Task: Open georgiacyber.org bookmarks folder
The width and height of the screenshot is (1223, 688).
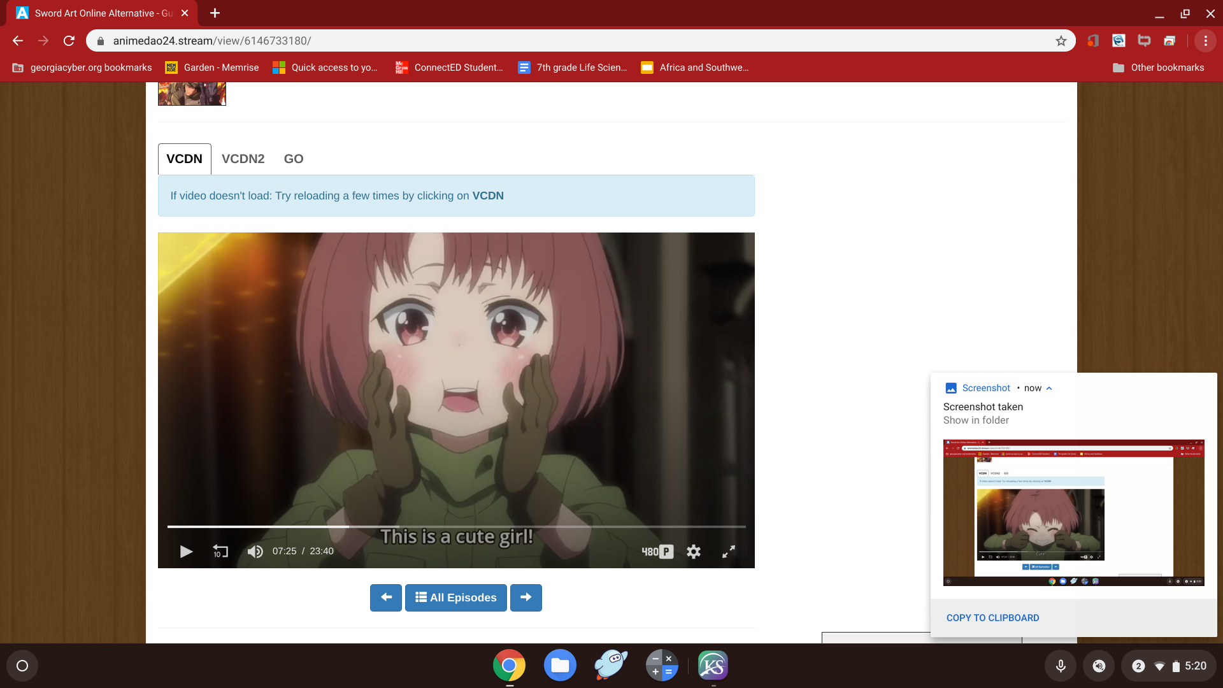Action: pos(83,68)
